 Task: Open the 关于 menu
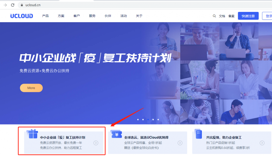click(139, 16)
